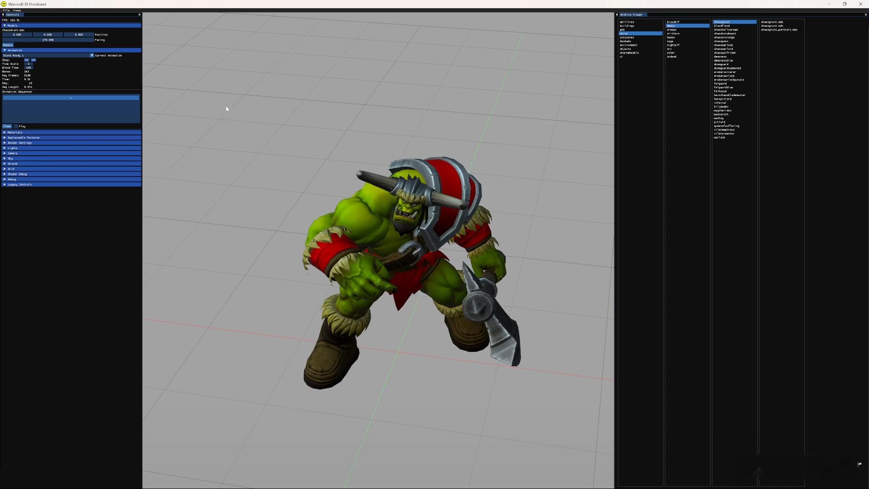The image size is (869, 489).
Task: Step animation backward with << button
Action: pyautogui.click(x=27, y=60)
